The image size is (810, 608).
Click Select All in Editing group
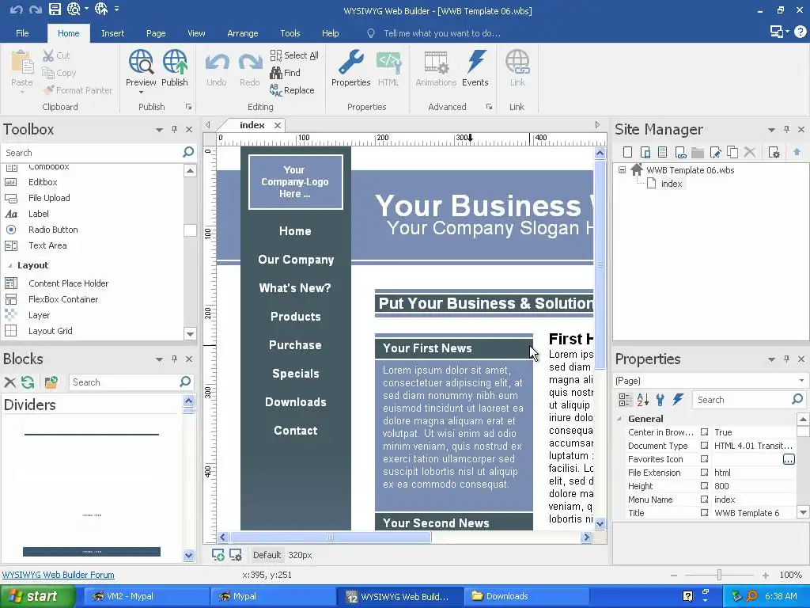click(x=294, y=55)
